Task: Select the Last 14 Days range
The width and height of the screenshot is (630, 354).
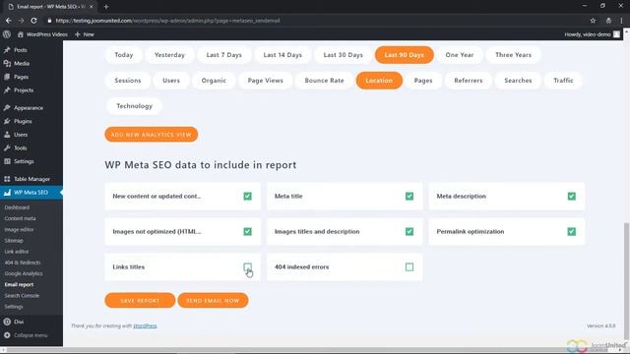Action: (283, 55)
